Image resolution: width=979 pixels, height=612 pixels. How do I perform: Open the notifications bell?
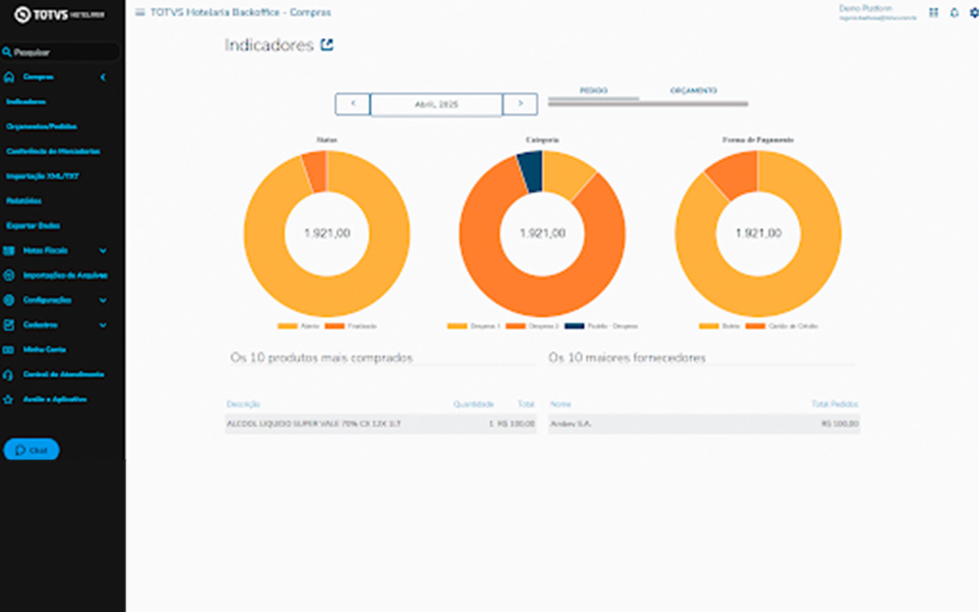coord(954,12)
